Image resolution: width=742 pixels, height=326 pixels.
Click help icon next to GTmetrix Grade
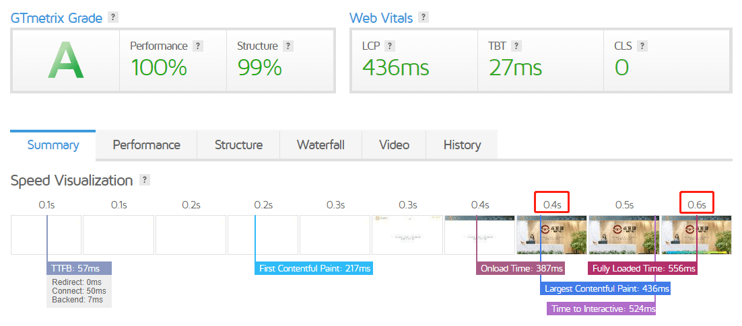tap(113, 17)
